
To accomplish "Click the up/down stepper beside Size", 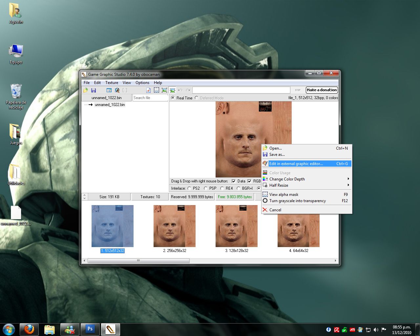I will [x=85, y=197].
